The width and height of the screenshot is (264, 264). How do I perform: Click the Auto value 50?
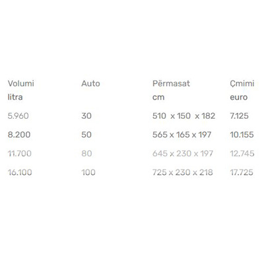coord(86,135)
